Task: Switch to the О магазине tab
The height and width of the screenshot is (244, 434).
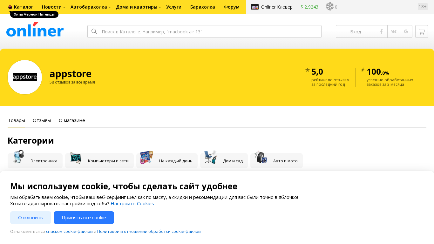Action: pos(72,120)
